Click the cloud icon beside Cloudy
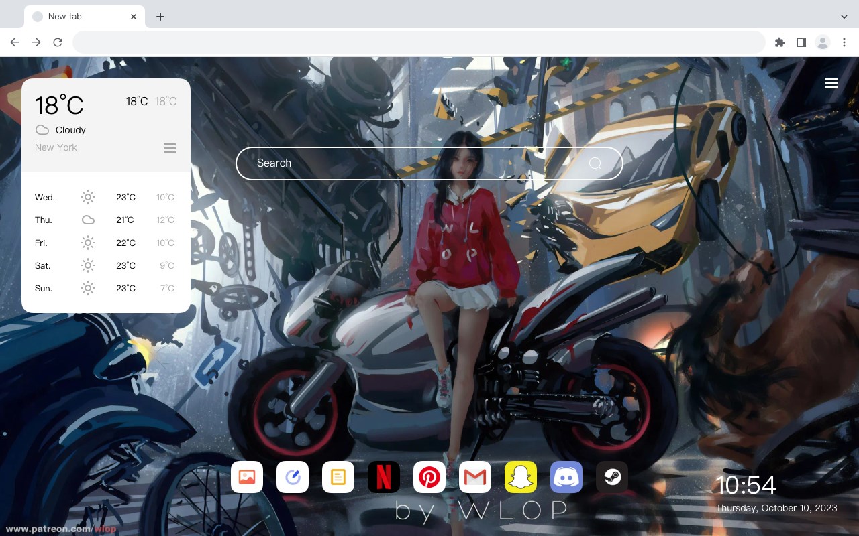This screenshot has height=536, width=859. 42,130
